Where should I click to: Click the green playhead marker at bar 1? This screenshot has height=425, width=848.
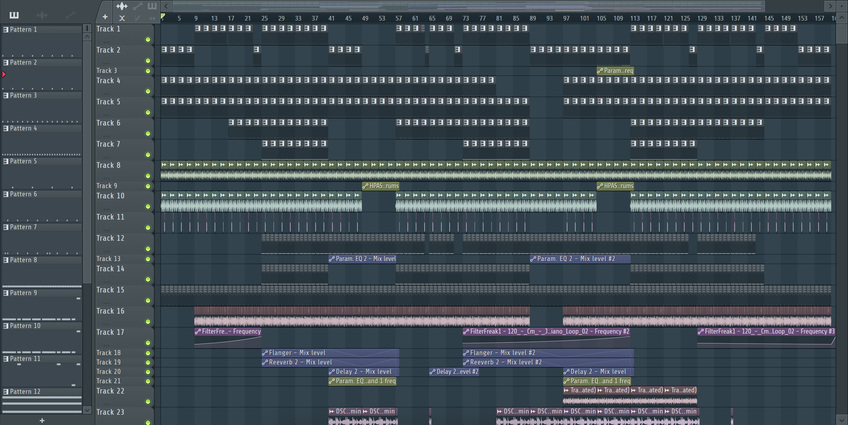pyautogui.click(x=163, y=16)
